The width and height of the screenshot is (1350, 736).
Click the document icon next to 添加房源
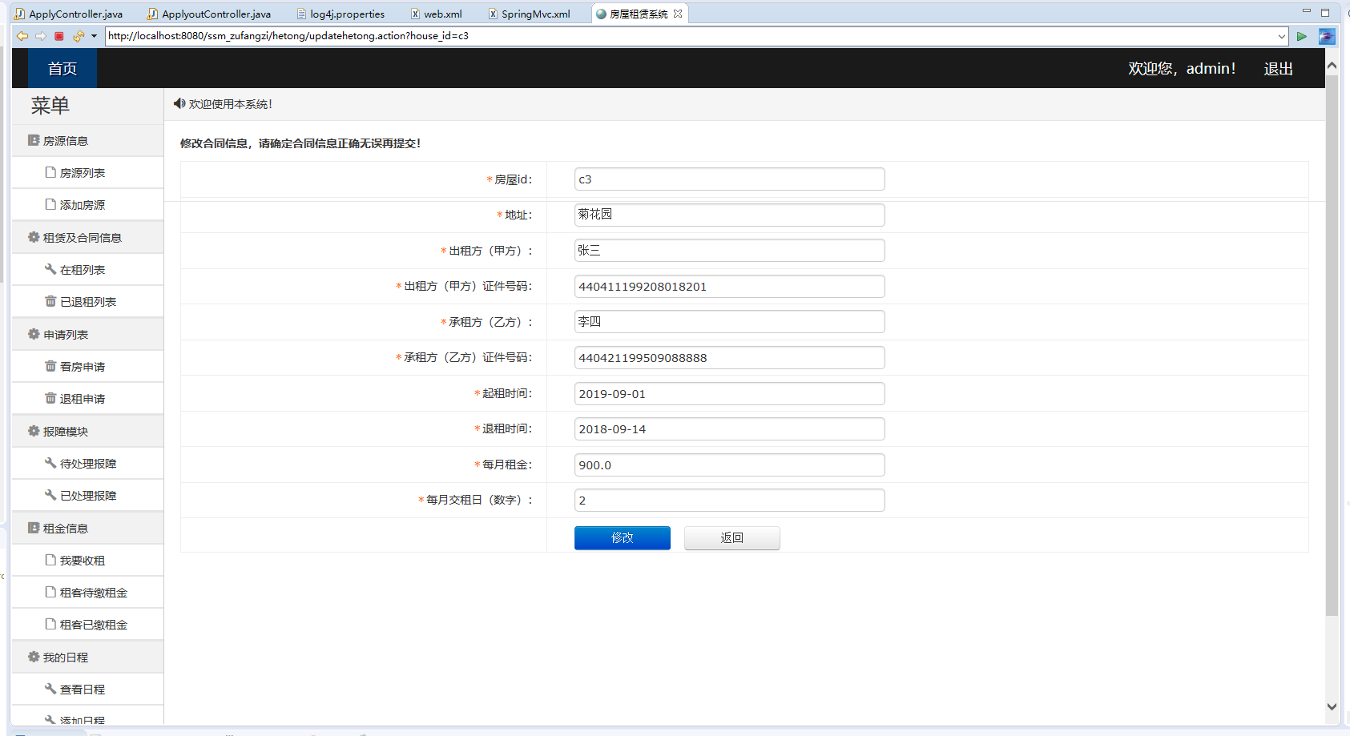pos(50,204)
